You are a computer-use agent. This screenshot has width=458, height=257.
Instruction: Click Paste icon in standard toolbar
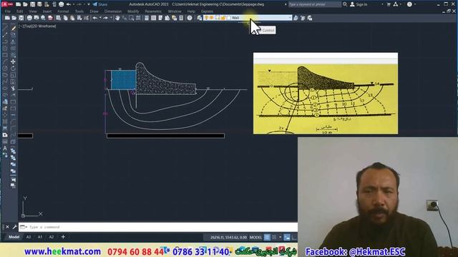tap(72, 18)
